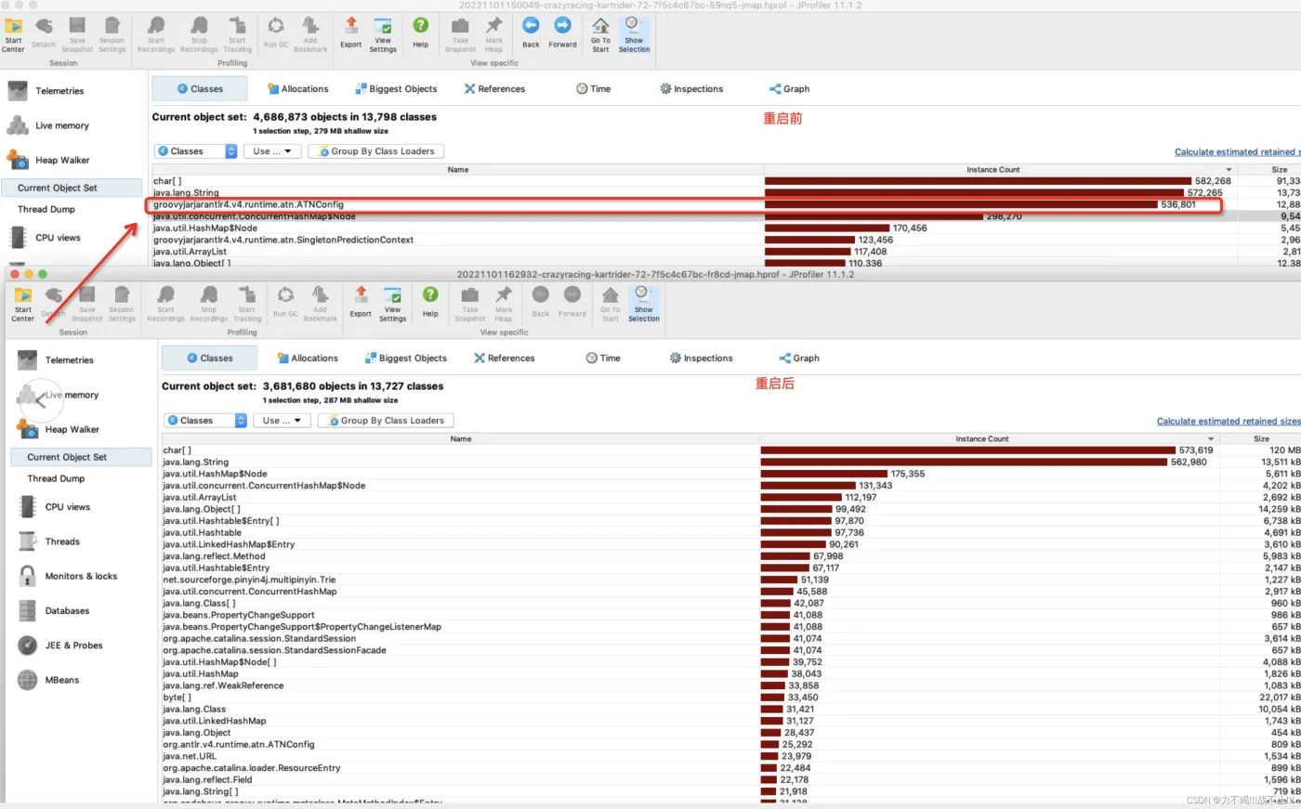Click Group By Class Loaders in top window

click(x=376, y=151)
